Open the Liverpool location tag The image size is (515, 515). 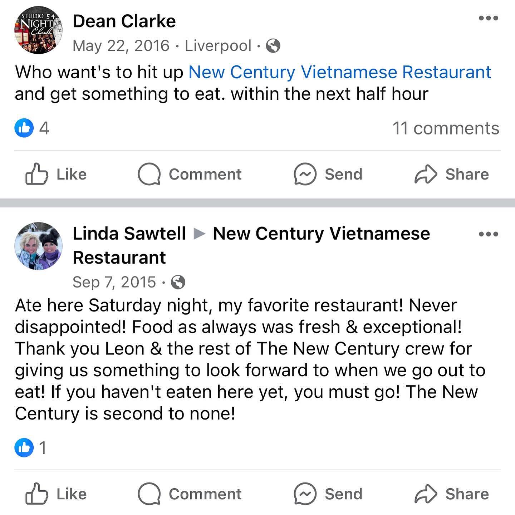coord(218,46)
